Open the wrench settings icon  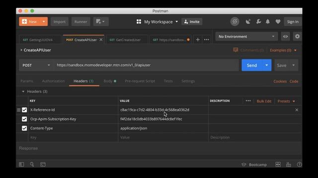[258, 22]
